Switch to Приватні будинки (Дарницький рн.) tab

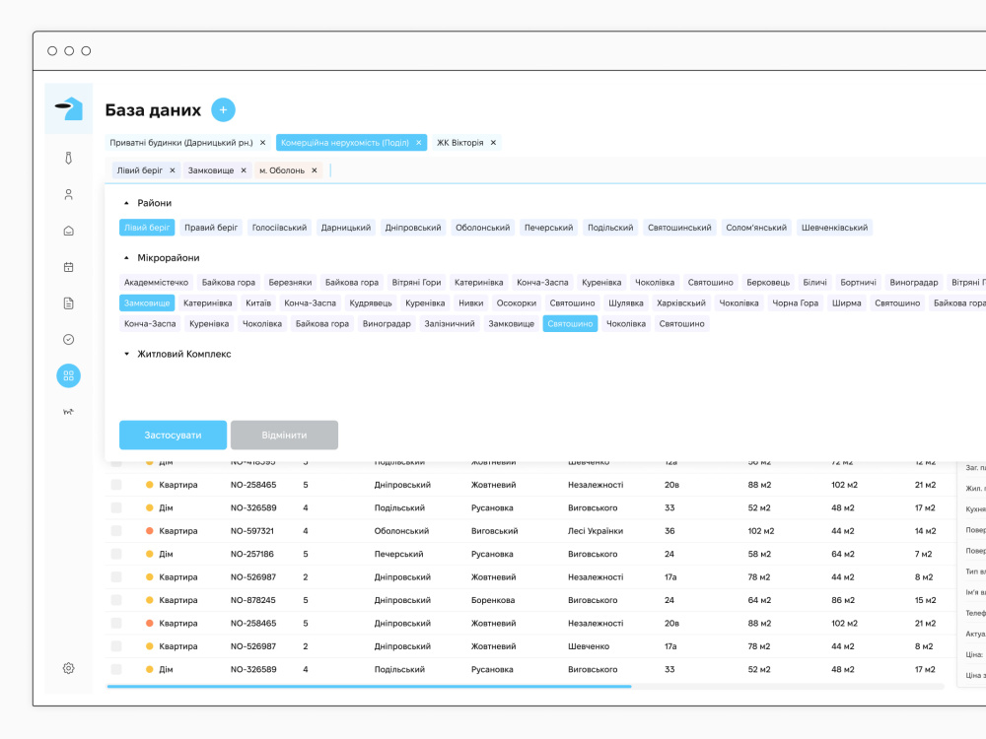pos(181,143)
